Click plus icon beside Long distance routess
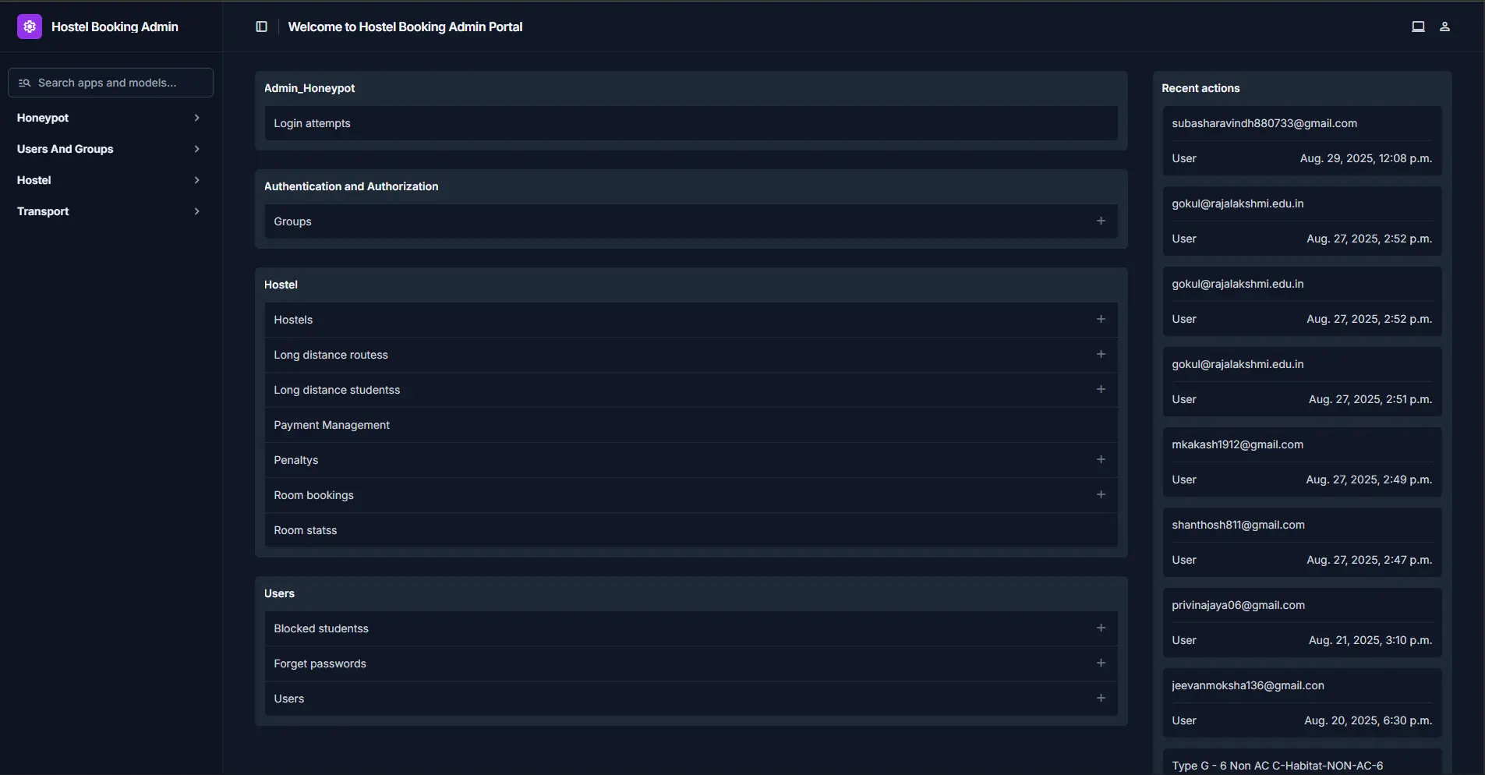 point(1101,355)
